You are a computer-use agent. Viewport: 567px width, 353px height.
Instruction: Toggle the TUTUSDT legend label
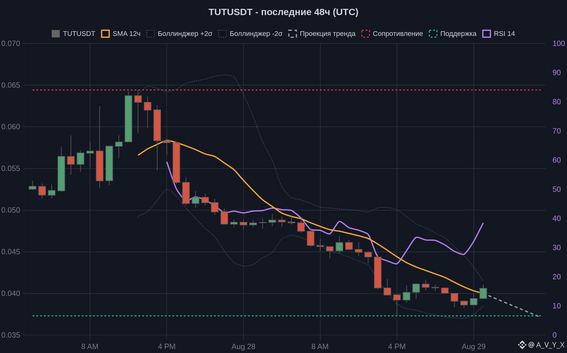(79, 34)
